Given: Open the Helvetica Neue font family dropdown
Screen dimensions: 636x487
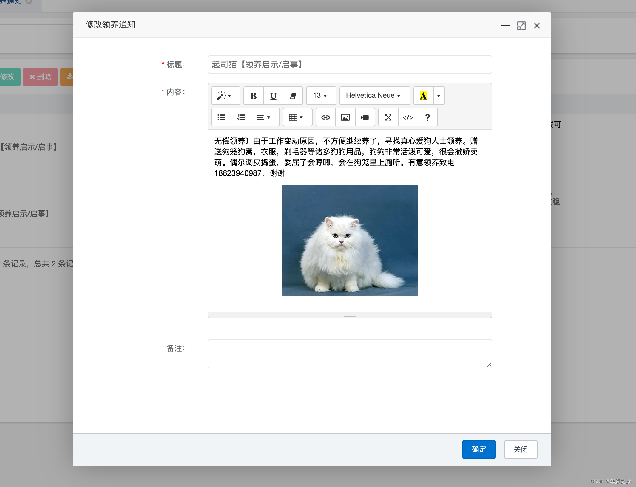Looking at the screenshot, I should [x=374, y=96].
